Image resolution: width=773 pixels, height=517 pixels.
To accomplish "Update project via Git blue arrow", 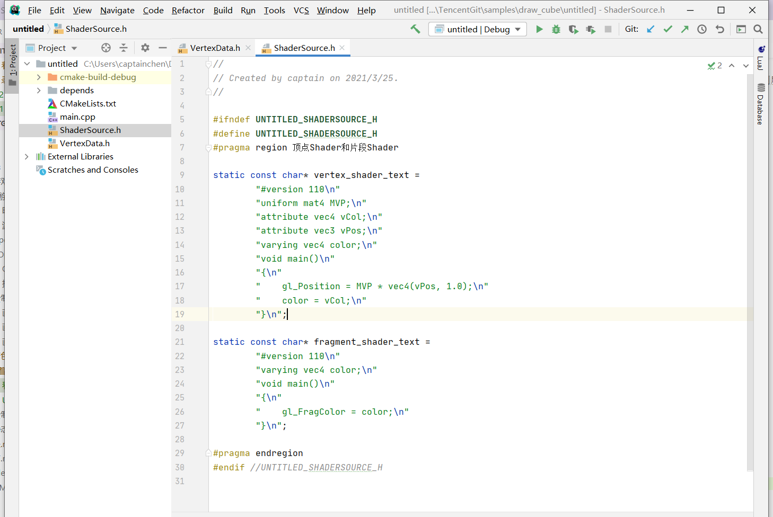I will point(651,29).
